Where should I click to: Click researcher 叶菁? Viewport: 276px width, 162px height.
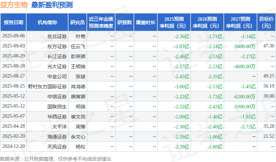pyautogui.click(x=81, y=36)
